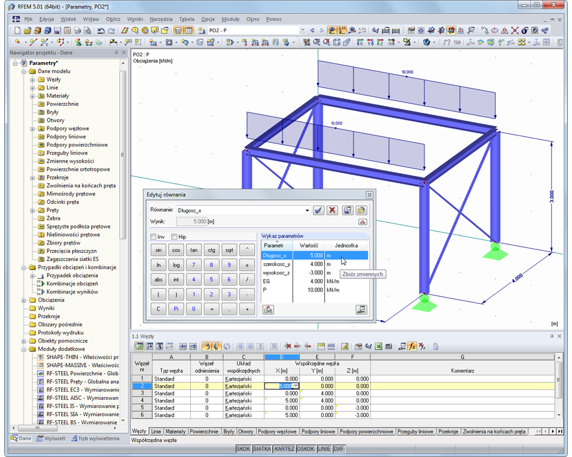This screenshot has width=572, height=457.
Task: Enable the Hip checkbox in Edytuj równania
Action: (175, 236)
